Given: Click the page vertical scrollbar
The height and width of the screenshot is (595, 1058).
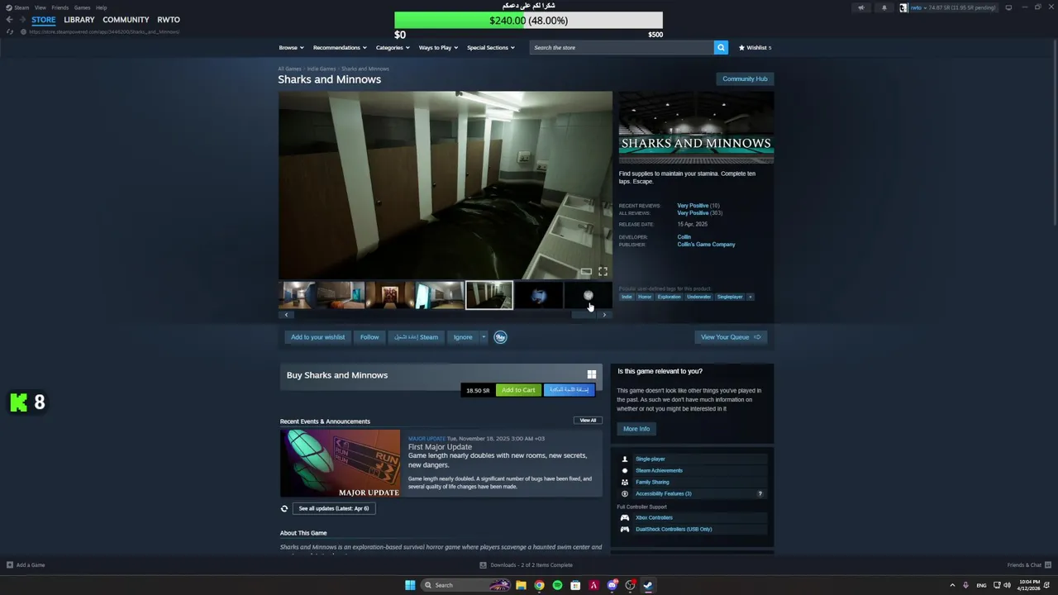Looking at the screenshot, I should tap(1055, 132).
